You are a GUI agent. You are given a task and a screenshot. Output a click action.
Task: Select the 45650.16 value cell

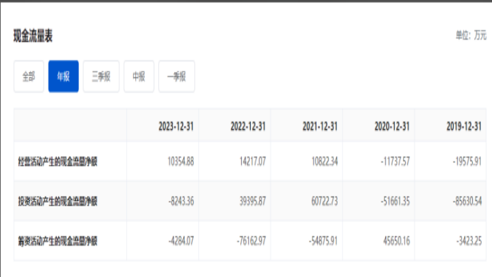396,241
